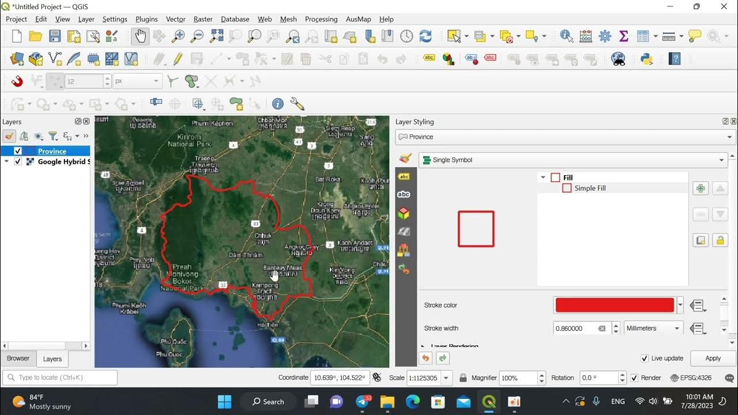
Task: Redo the style change
Action: click(443, 358)
